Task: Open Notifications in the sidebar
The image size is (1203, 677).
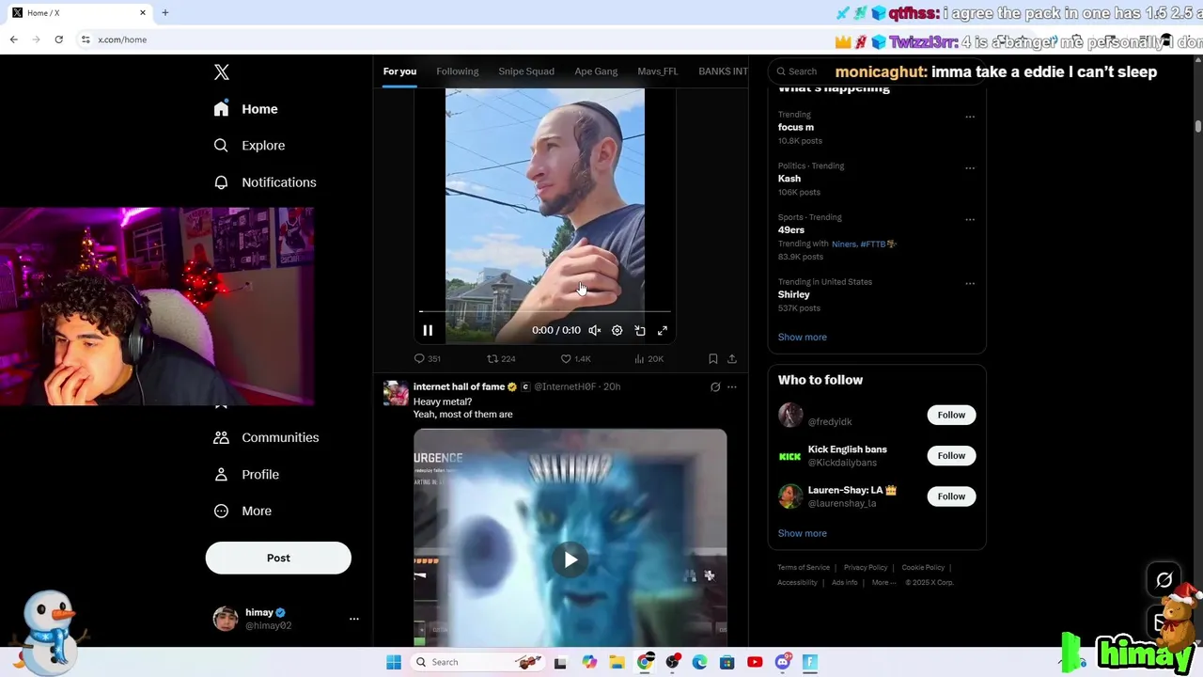Action: (x=264, y=182)
